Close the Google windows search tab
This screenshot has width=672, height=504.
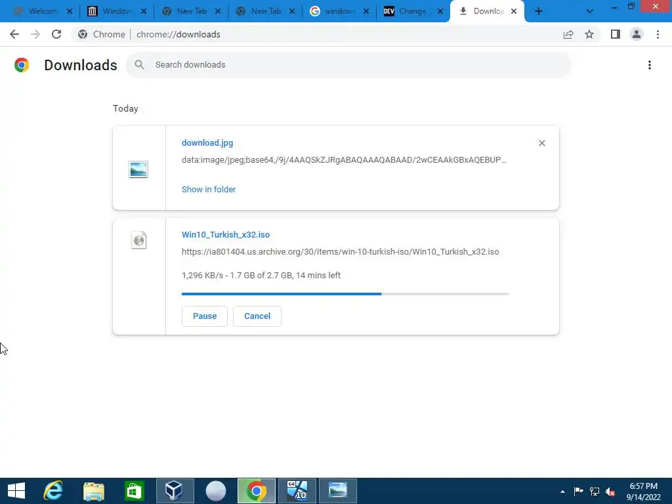[x=366, y=12]
